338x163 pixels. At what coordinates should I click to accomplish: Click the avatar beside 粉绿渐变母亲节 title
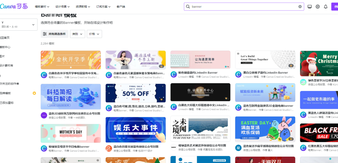(44, 149)
